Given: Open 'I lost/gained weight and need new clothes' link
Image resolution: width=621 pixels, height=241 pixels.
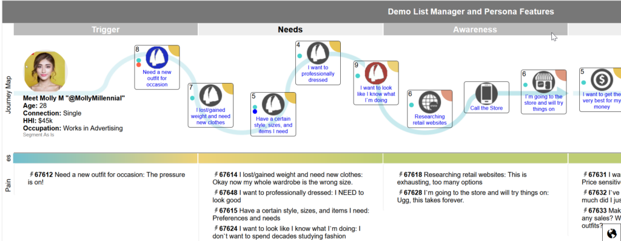Looking at the screenshot, I should [x=210, y=116].
